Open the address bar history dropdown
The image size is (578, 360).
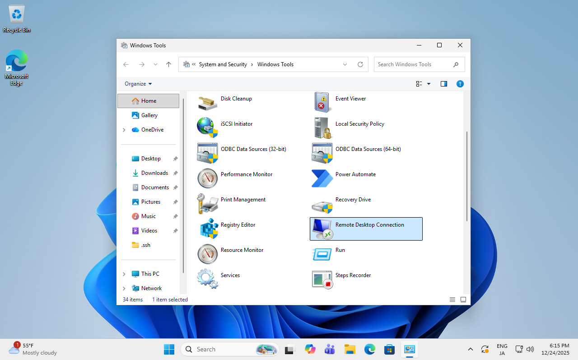coord(345,64)
